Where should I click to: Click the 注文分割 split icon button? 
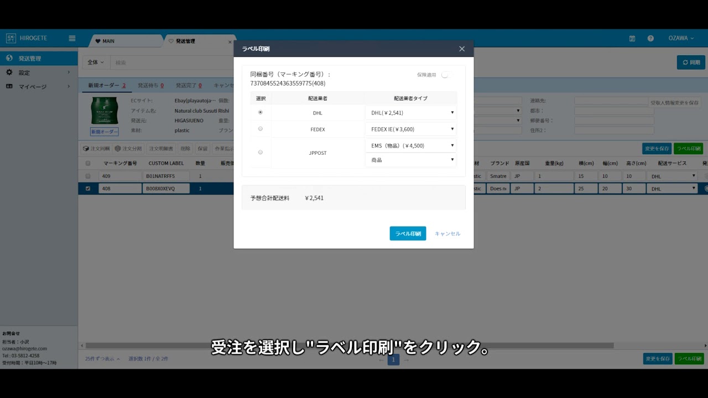tap(128, 149)
